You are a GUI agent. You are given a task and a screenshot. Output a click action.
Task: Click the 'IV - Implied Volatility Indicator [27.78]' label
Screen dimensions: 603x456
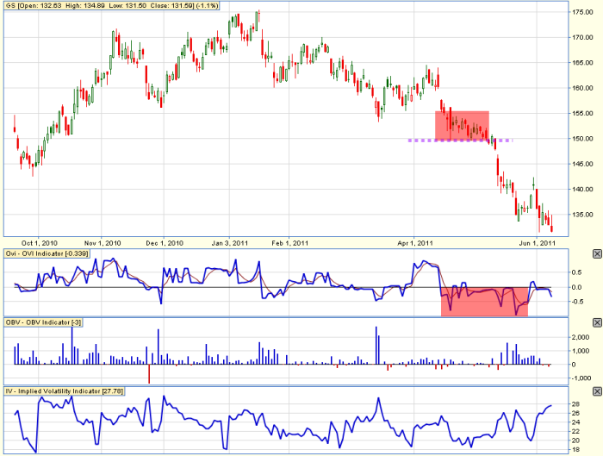(65, 391)
